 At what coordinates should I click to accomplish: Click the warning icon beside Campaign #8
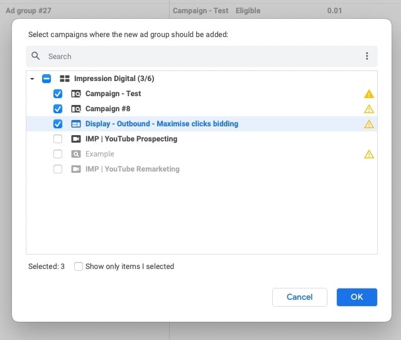point(369,109)
